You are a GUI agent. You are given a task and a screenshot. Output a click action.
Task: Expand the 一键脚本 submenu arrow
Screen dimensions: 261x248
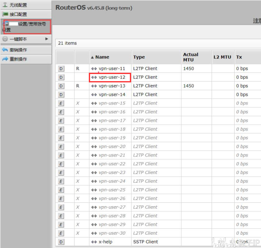coord(47,39)
